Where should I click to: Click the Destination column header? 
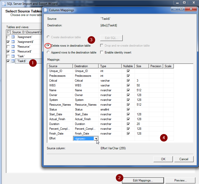(x=86, y=66)
